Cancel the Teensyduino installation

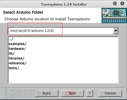(110, 93)
